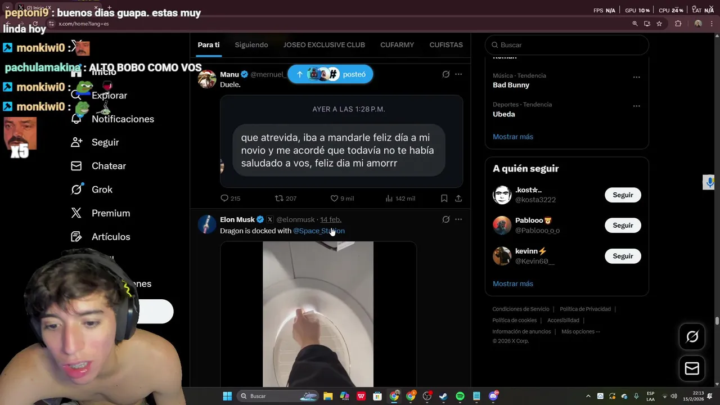Open Notificaciones in the sidebar
The image size is (720, 405).
point(123,119)
